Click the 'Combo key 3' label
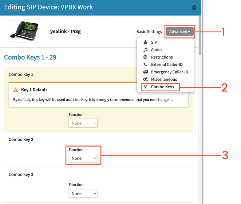Screen dimensions: 241x204 point(21,175)
